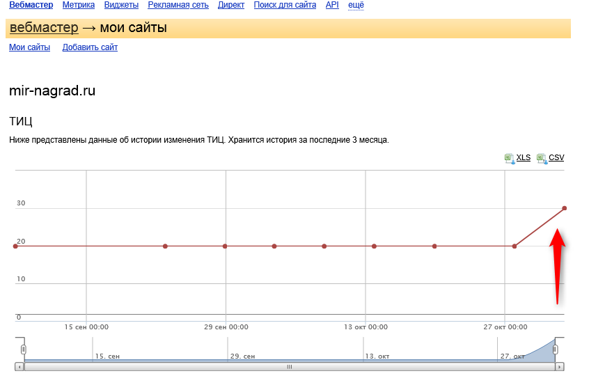The height and width of the screenshot is (385, 589).
Task: Open Поиск для сайта link
Action: click(x=285, y=5)
